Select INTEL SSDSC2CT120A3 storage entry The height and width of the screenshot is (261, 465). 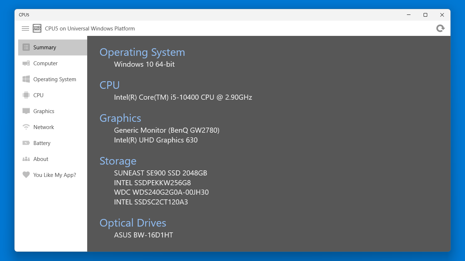coord(151,202)
